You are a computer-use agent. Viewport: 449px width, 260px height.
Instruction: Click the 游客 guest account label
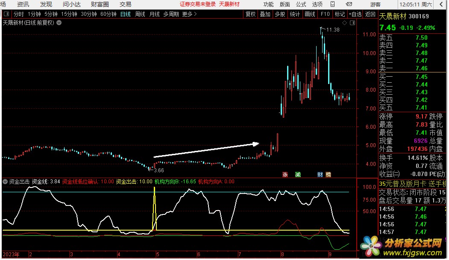coord(376,4)
